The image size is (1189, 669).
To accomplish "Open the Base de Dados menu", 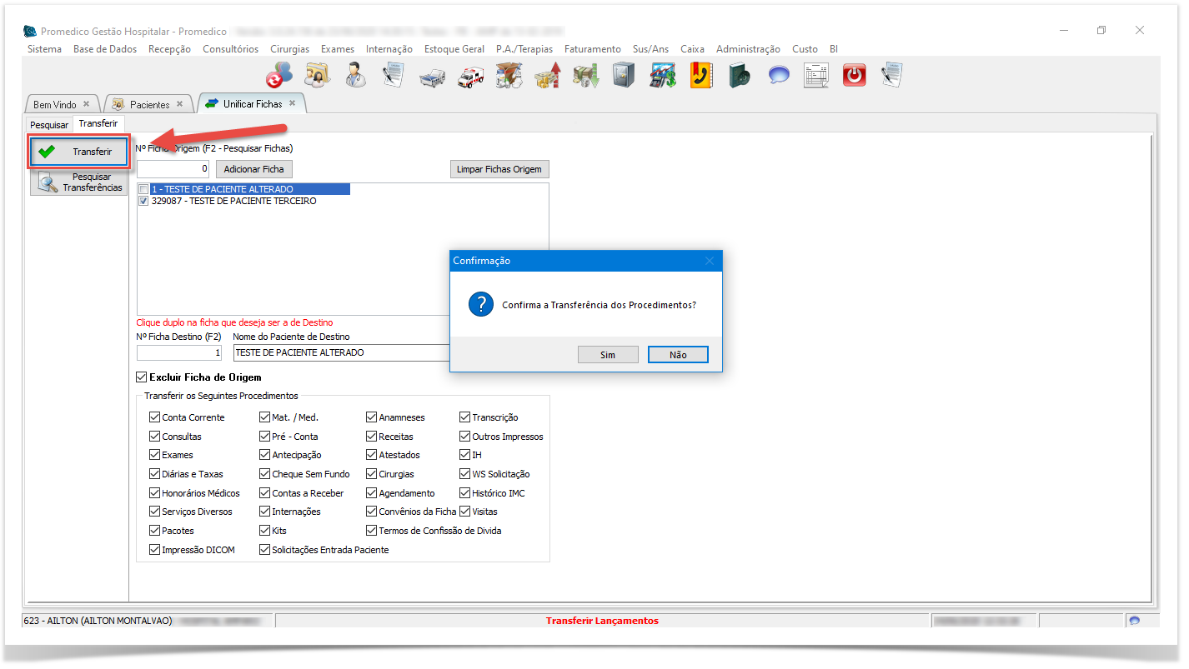I will pyautogui.click(x=105, y=49).
